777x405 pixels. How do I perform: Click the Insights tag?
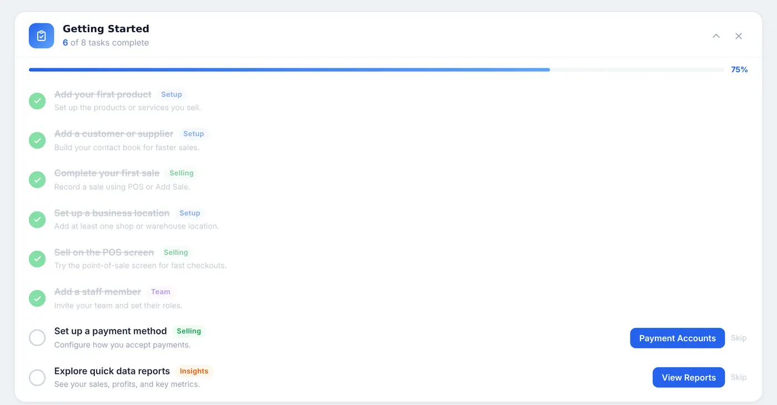tap(194, 371)
